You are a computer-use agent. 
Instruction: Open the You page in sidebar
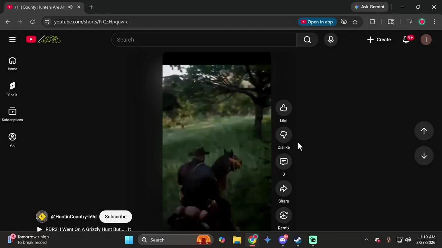click(x=12, y=140)
